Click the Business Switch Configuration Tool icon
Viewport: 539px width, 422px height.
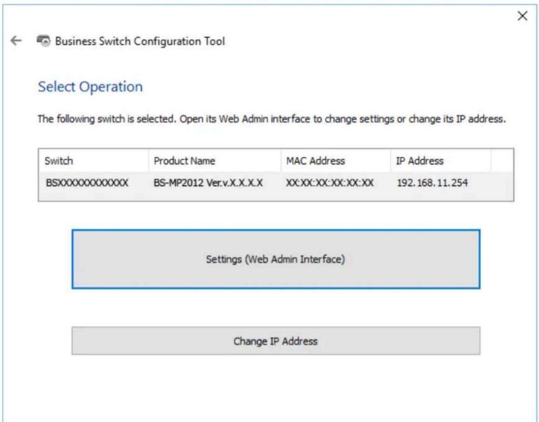tap(43, 41)
